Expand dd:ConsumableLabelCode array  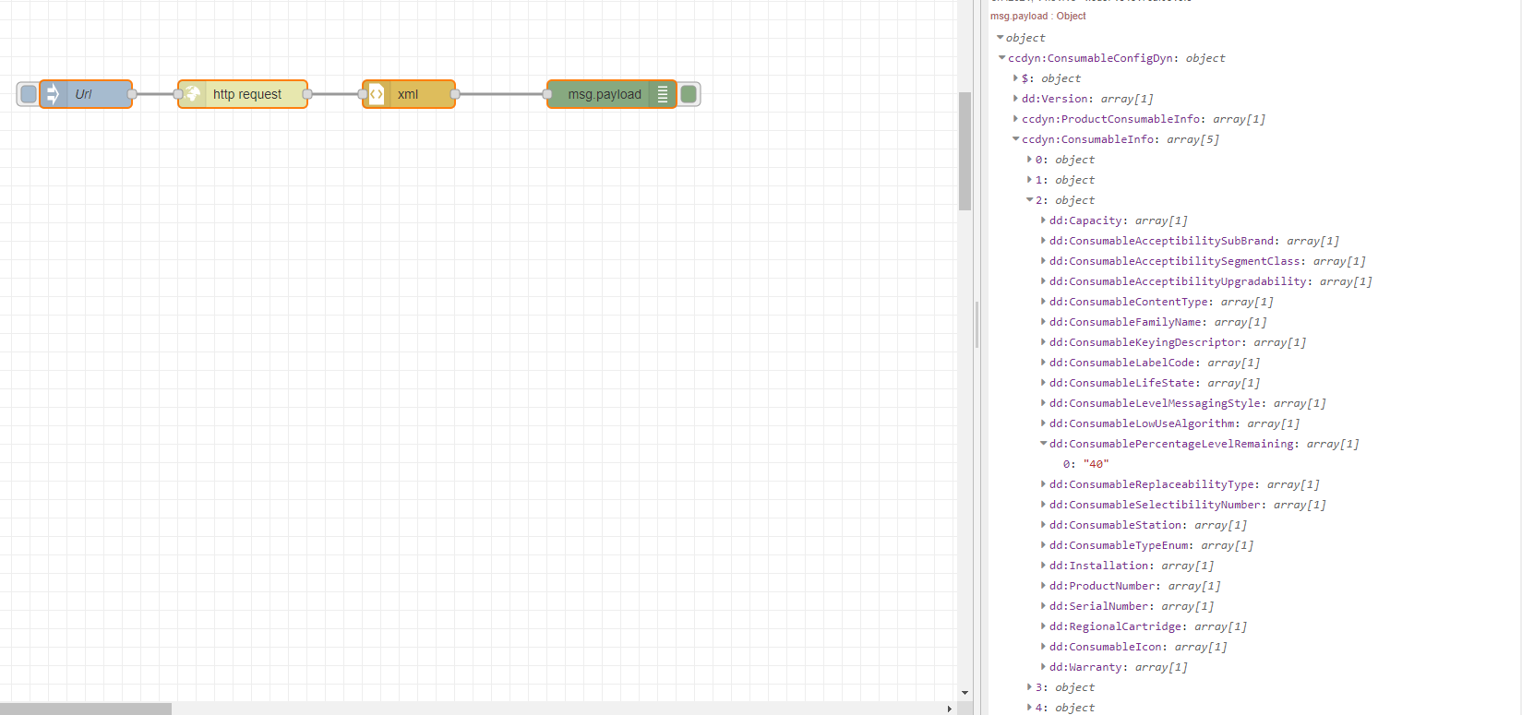pyautogui.click(x=1044, y=363)
